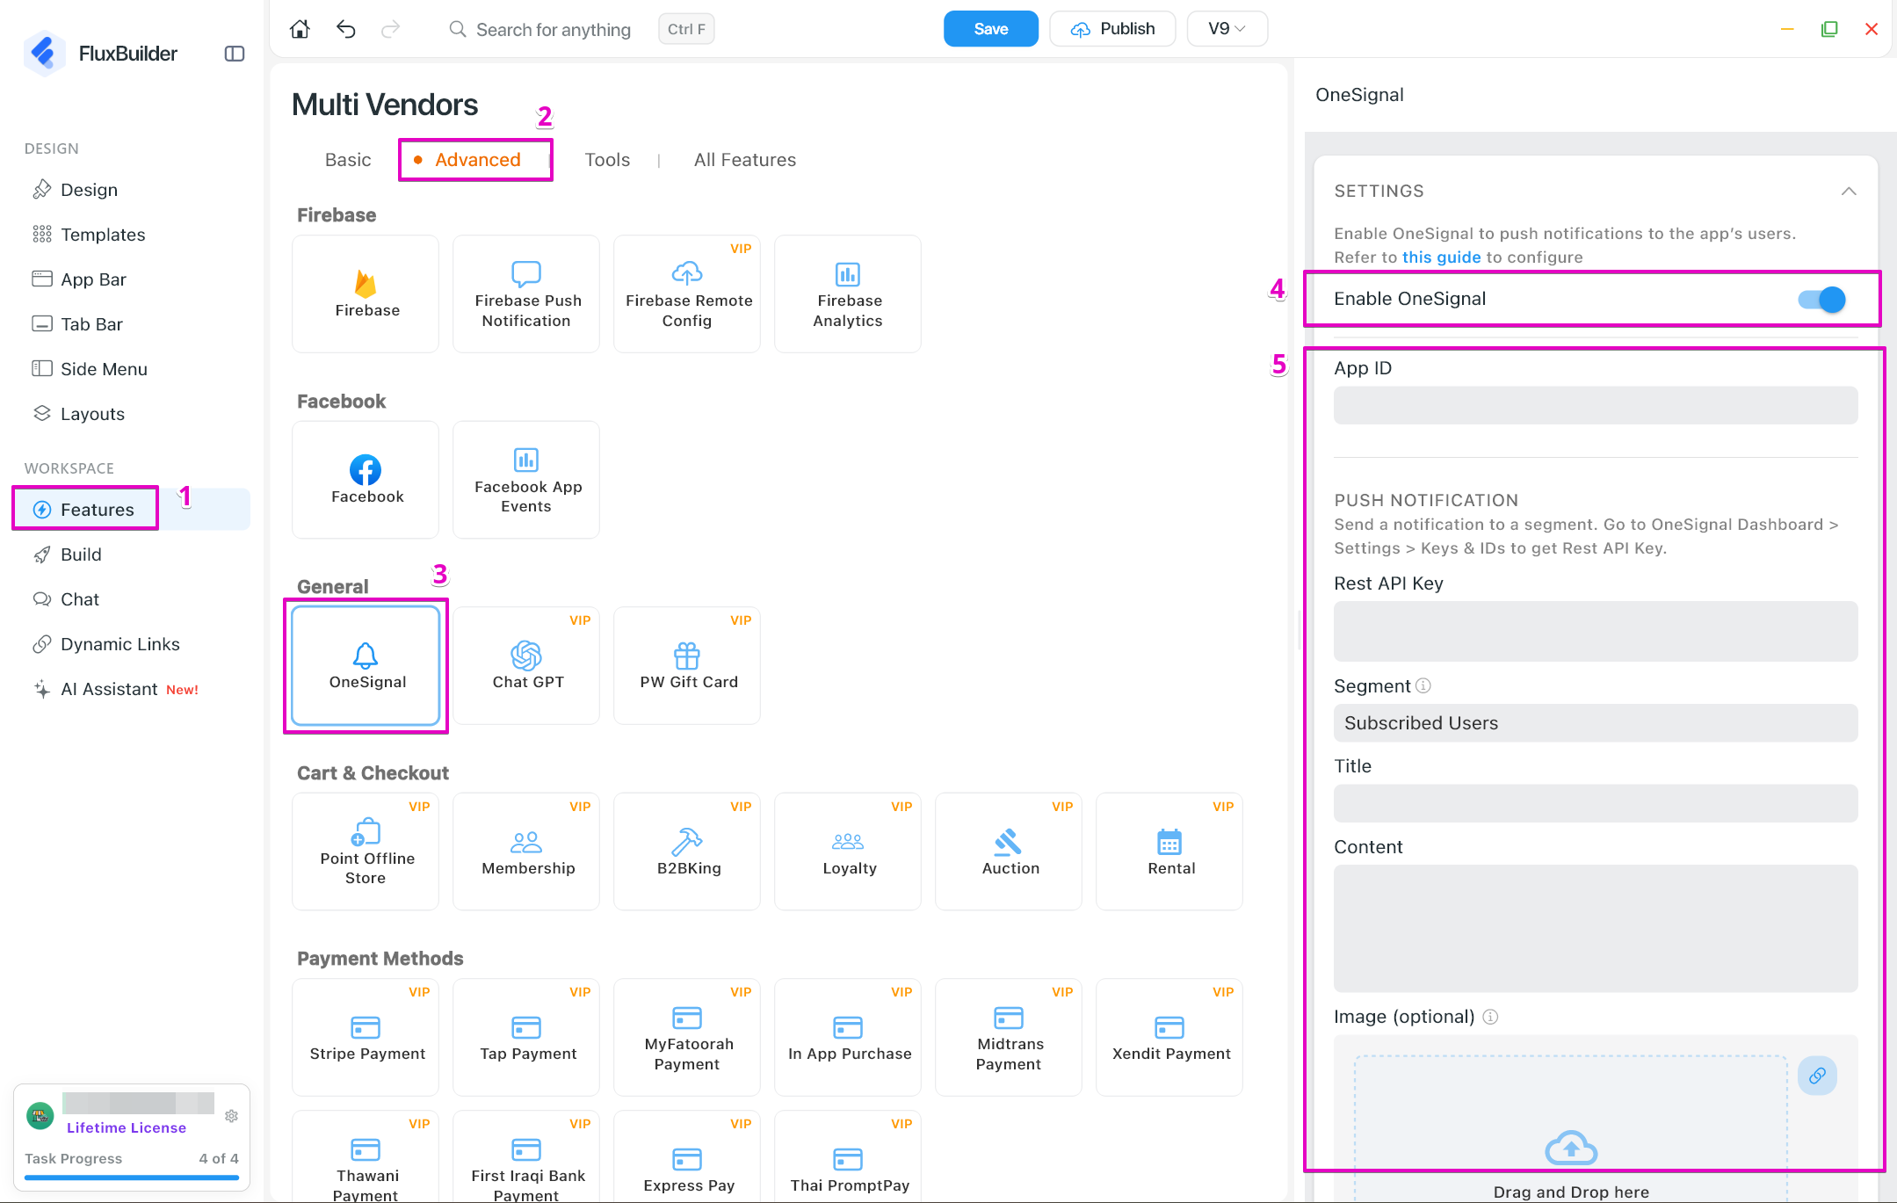The height and width of the screenshot is (1203, 1897).
Task: Open Build in the sidebar
Action: tap(81, 554)
